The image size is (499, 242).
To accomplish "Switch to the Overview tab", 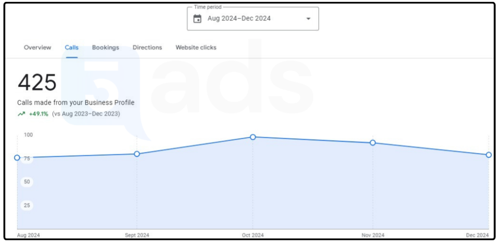I will point(38,47).
